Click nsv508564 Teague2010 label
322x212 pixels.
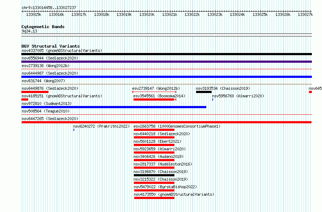click(x=46, y=111)
